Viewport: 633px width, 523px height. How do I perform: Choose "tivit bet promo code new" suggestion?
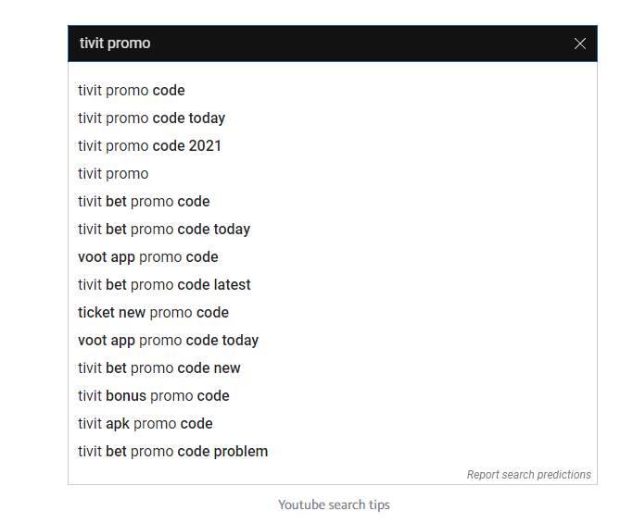[x=159, y=368]
